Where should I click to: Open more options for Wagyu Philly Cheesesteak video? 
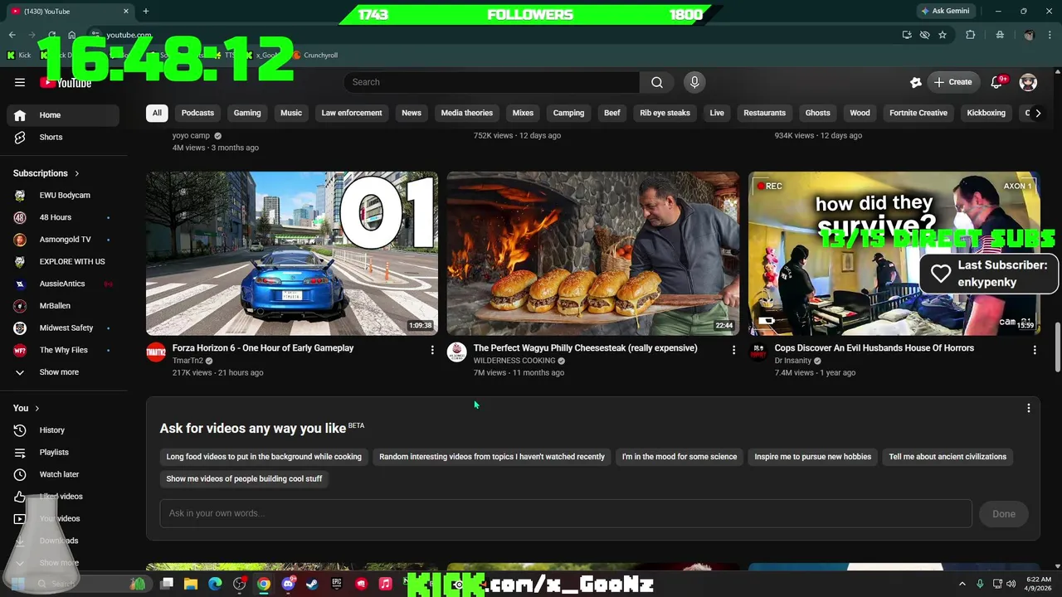733,350
